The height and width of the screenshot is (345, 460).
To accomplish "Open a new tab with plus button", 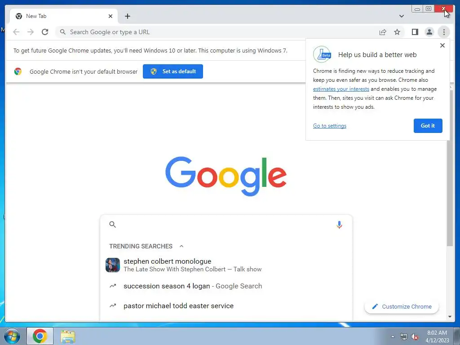I will [127, 16].
